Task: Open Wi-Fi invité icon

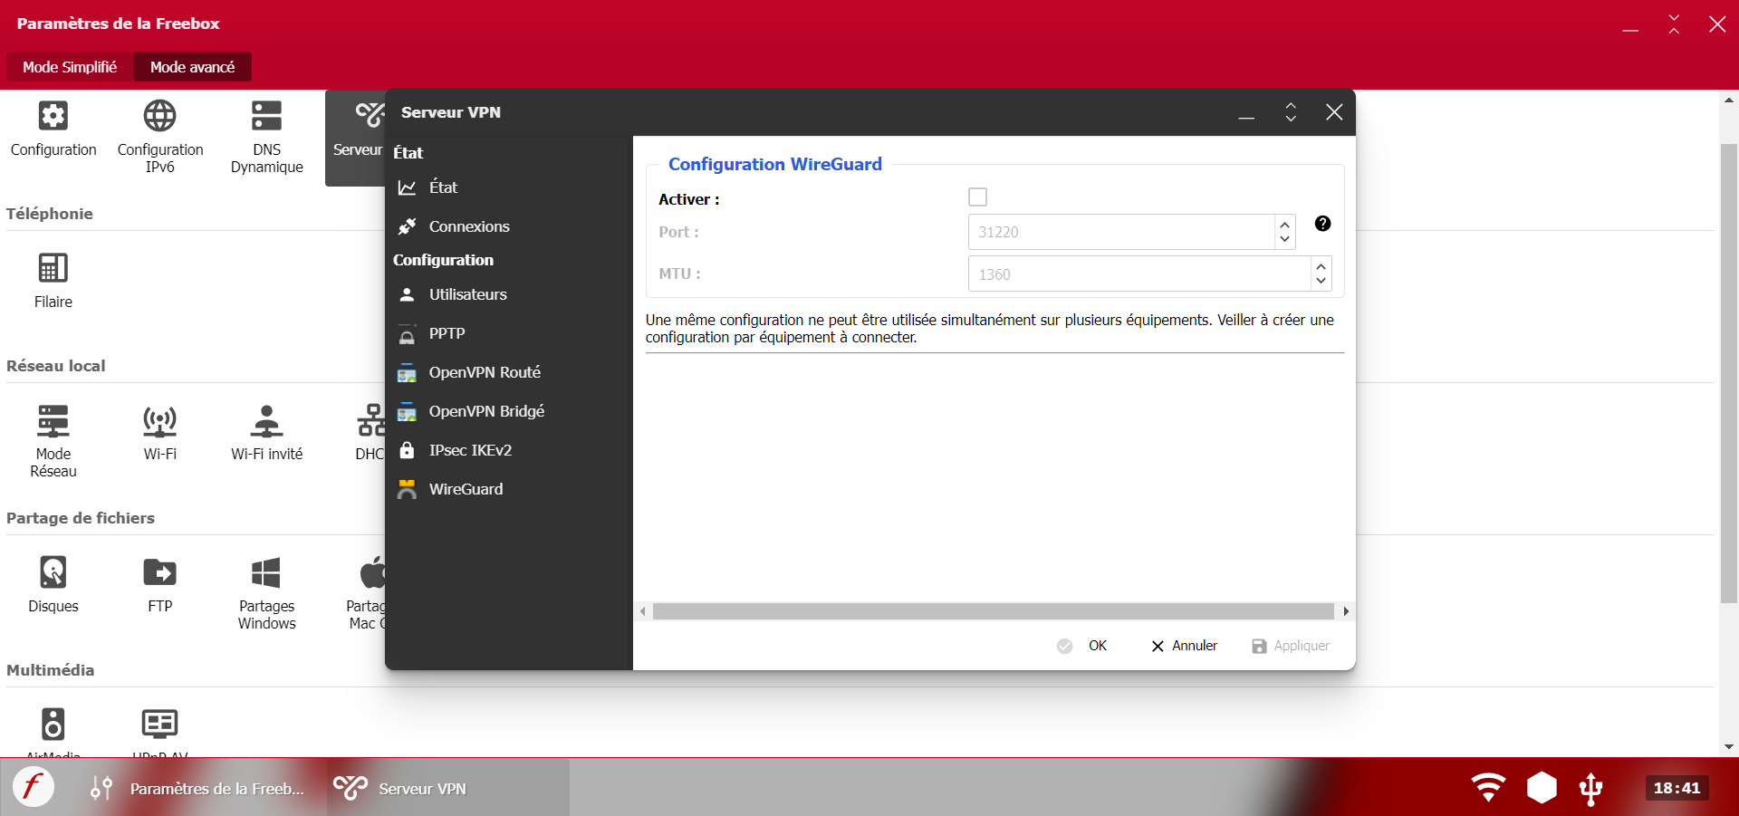Action: (266, 420)
